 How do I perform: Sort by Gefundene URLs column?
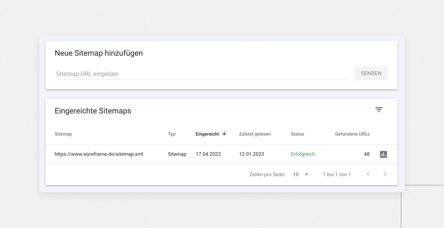[x=352, y=134]
